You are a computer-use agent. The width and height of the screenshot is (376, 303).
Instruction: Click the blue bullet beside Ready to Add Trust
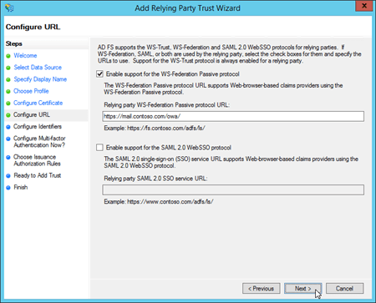(8, 176)
